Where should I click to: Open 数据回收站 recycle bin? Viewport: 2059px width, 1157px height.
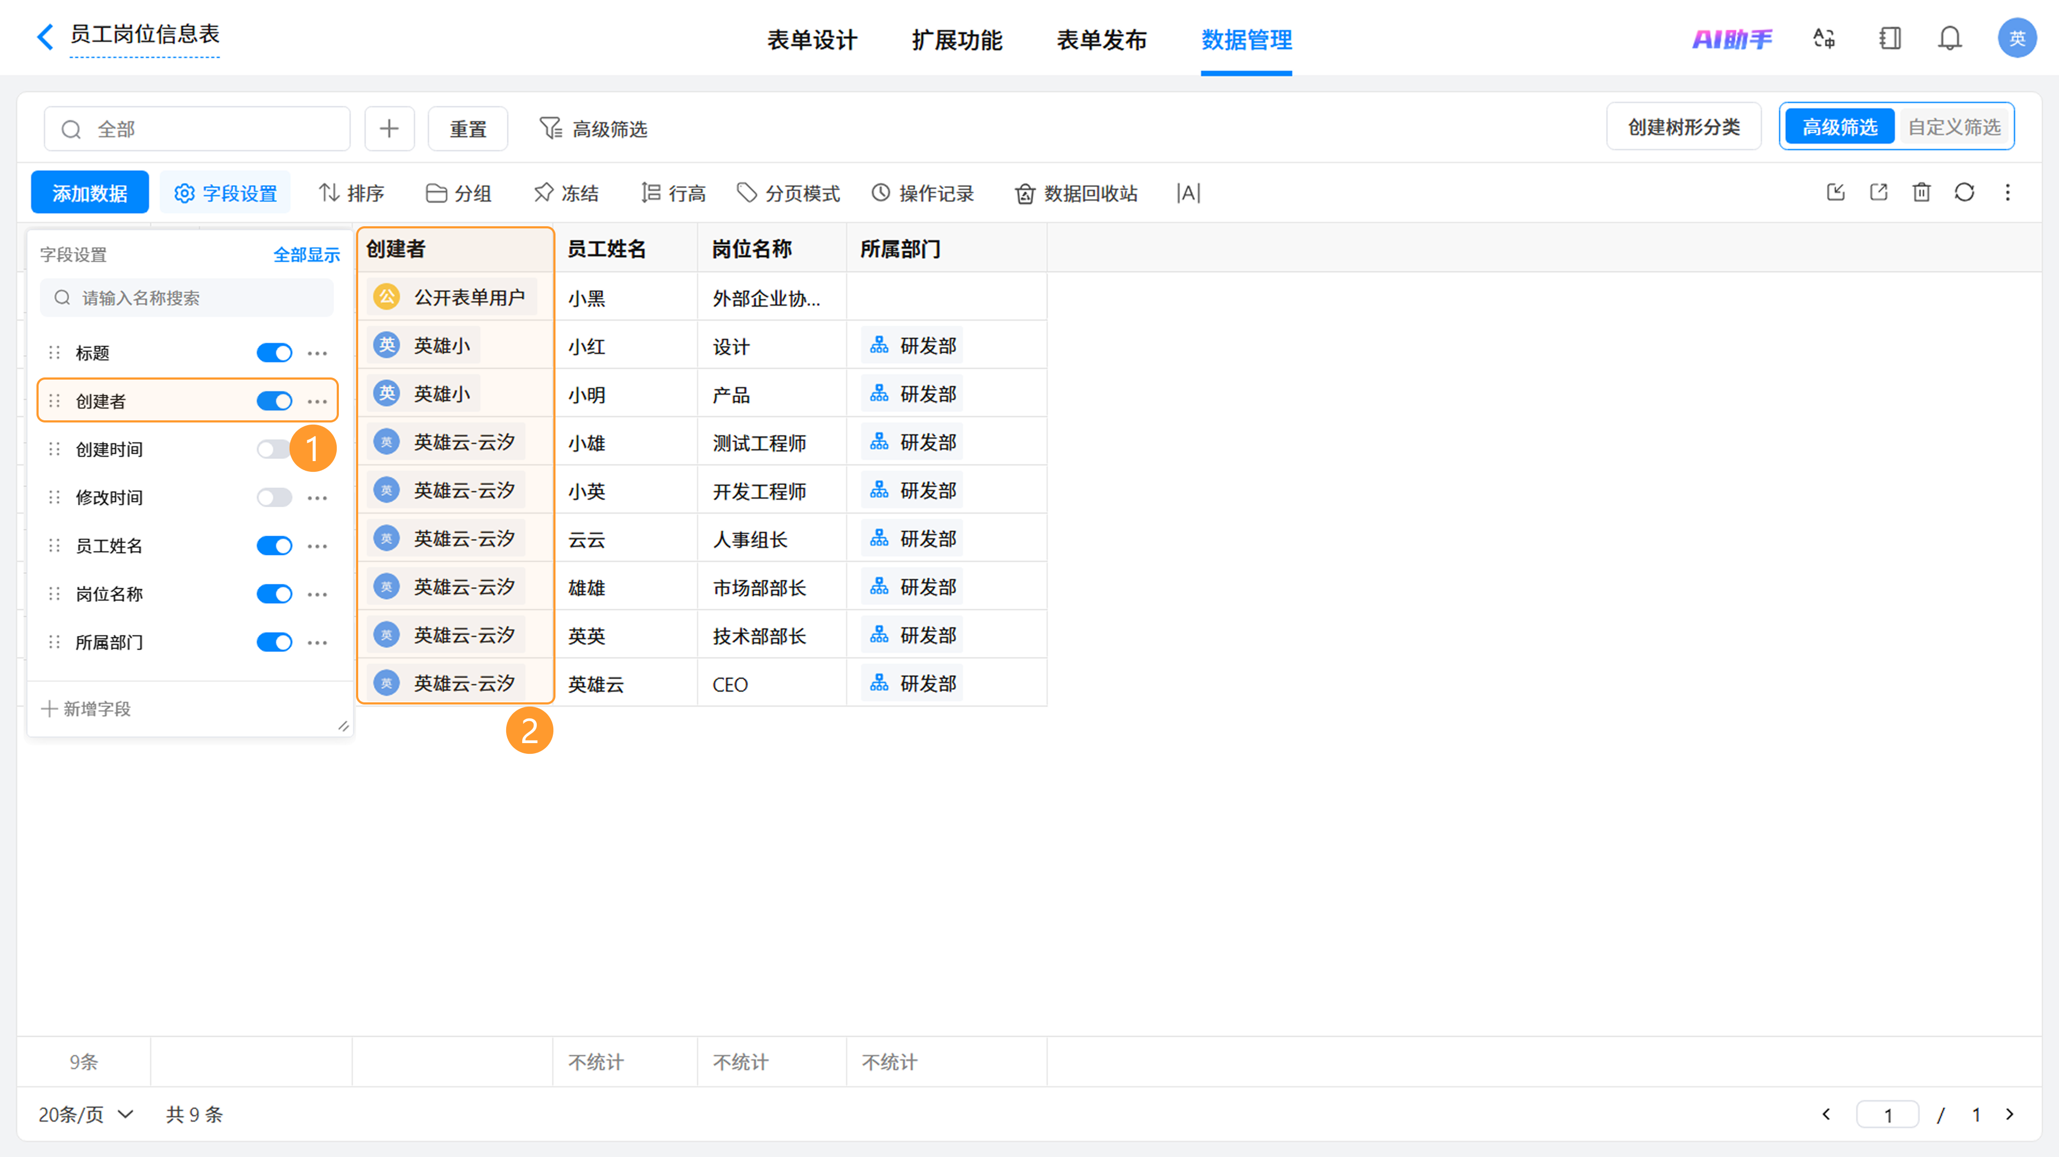1076,192
